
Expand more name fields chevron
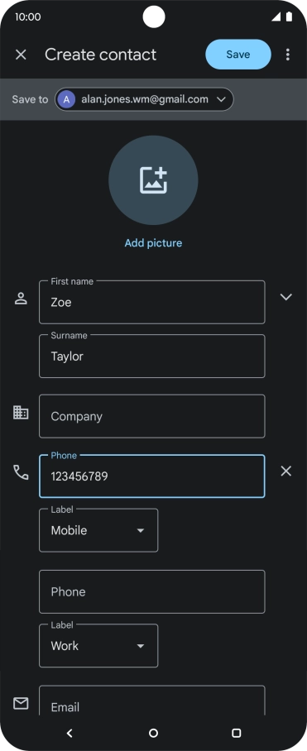point(286,297)
